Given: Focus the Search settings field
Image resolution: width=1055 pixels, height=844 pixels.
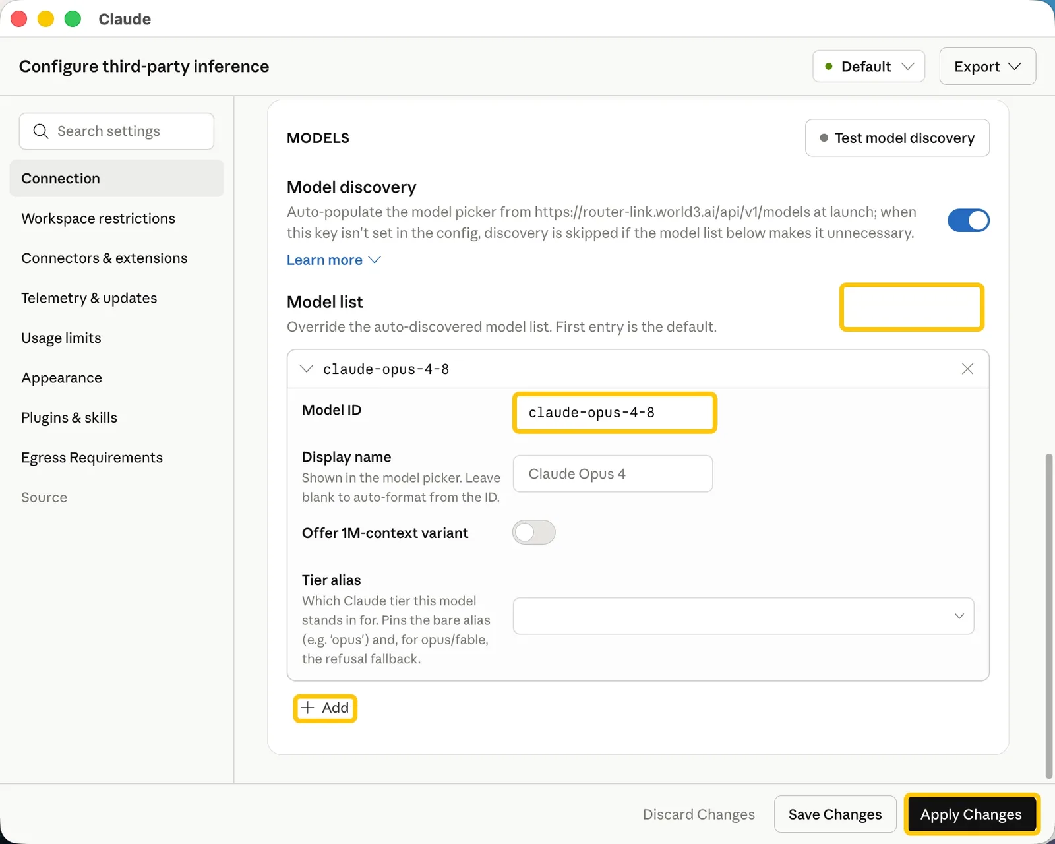Looking at the screenshot, I should [117, 131].
